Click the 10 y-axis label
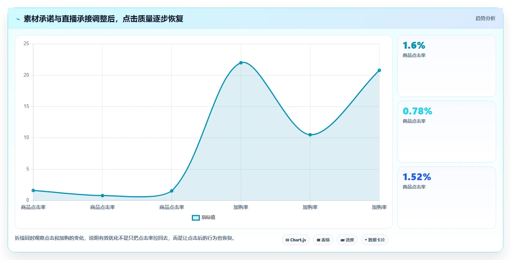Image resolution: width=511 pixels, height=260 pixels. pyautogui.click(x=26, y=138)
